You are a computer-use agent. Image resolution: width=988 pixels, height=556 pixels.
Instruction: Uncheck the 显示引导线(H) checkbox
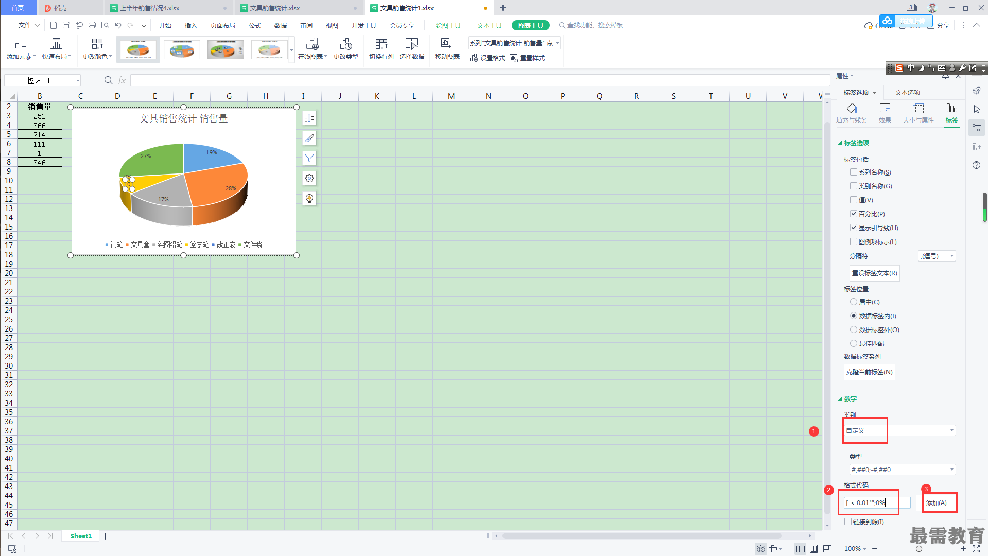coord(854,228)
